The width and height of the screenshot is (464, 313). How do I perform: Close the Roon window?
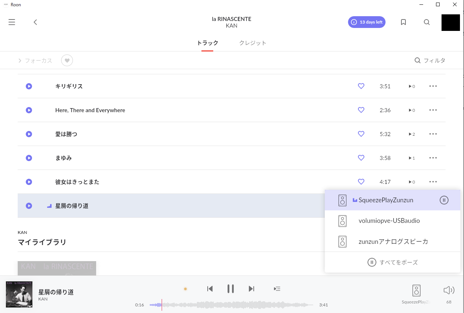(x=455, y=4)
